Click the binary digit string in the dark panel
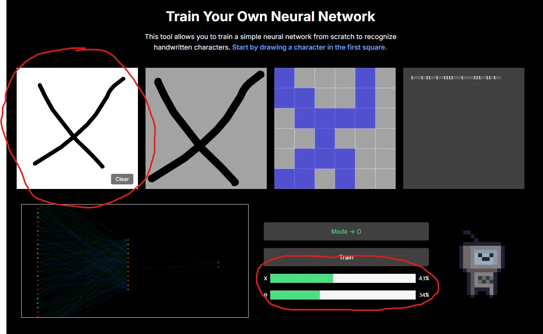 pyautogui.click(x=455, y=78)
